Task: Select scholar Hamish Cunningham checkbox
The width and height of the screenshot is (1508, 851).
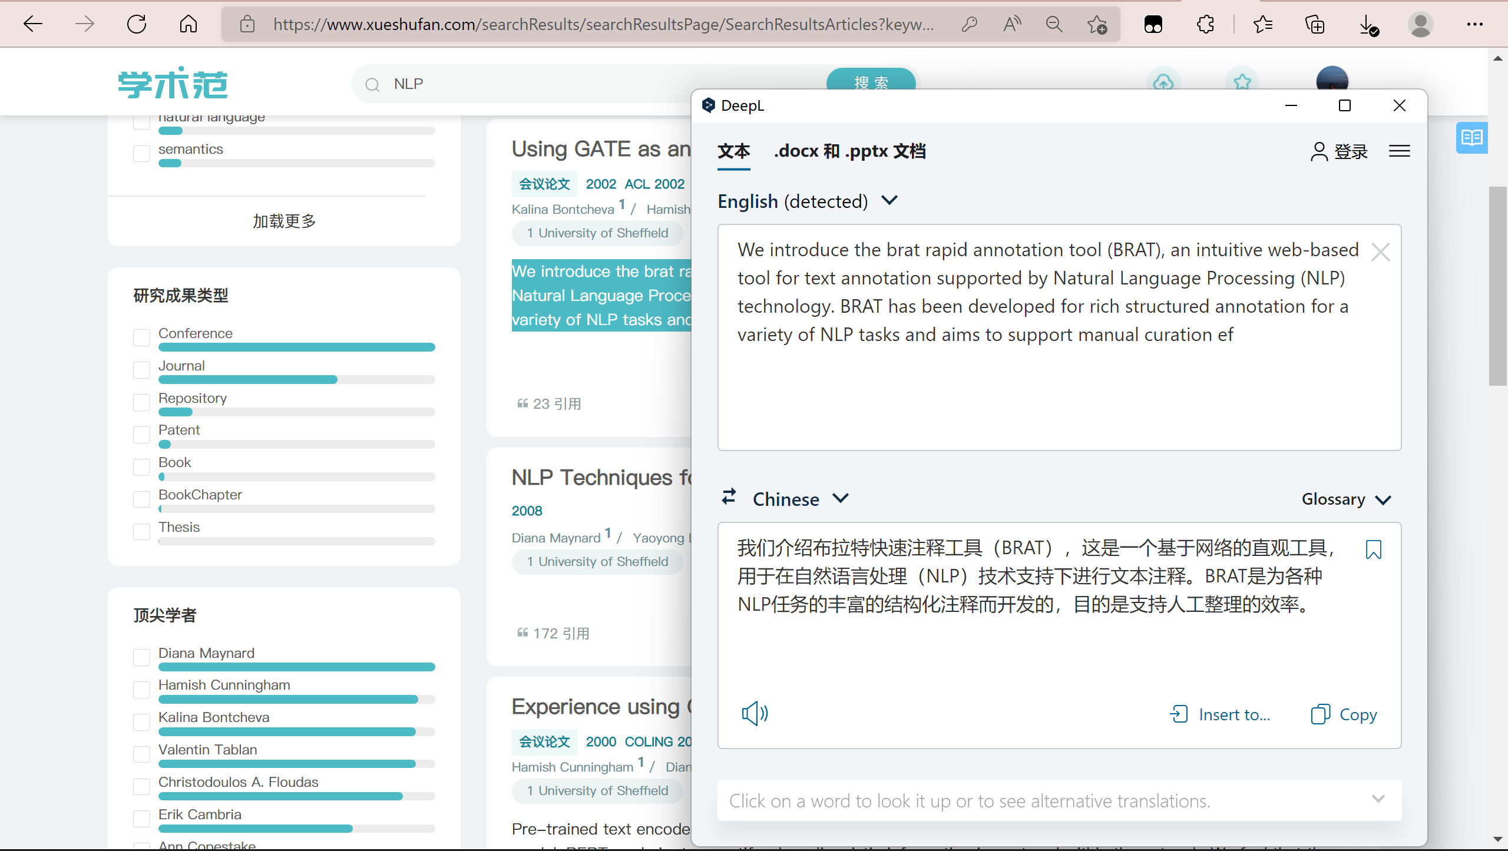Action: point(141,690)
